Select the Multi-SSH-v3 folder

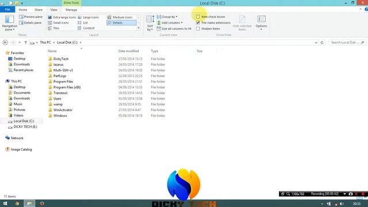pyautogui.click(x=63, y=70)
